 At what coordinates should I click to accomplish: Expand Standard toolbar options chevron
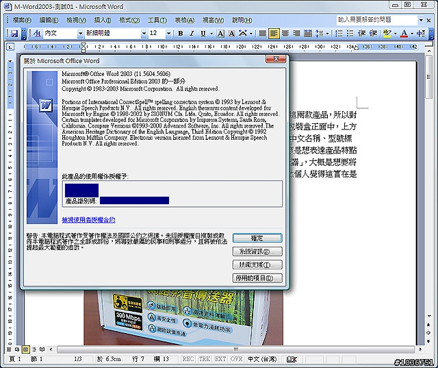(x=25, y=34)
